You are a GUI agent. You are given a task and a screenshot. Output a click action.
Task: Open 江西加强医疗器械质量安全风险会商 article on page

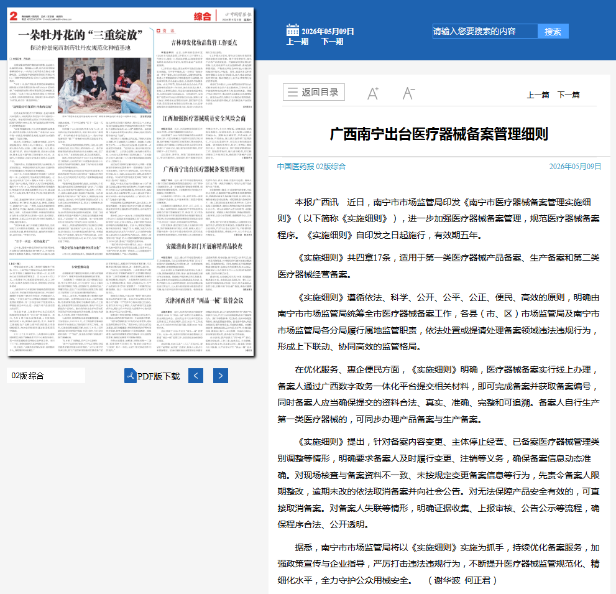tap(204, 118)
